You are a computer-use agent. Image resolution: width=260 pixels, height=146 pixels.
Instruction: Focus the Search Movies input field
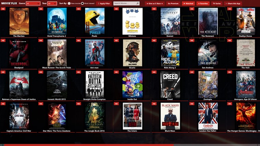click(124, 3)
